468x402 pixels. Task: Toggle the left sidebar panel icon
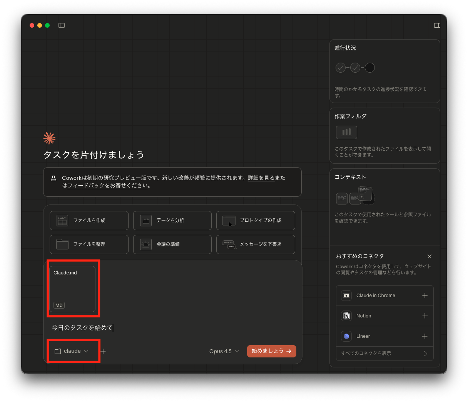click(62, 25)
